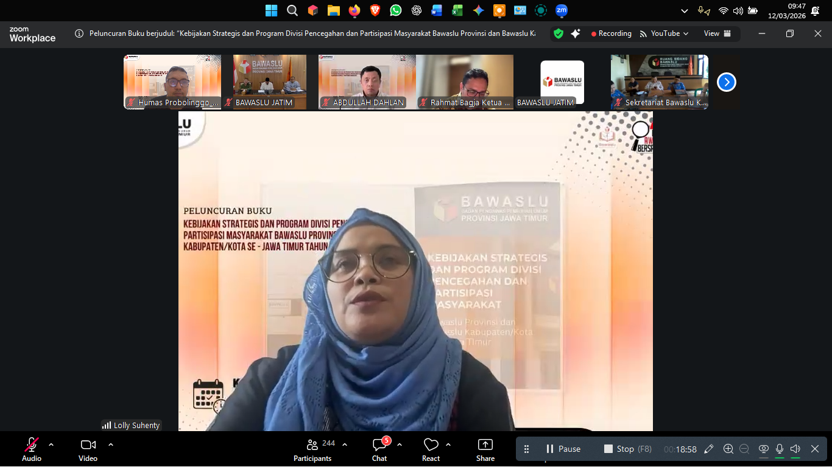832x467 pixels.
Task: Open the Chat panel
Action: click(379, 449)
